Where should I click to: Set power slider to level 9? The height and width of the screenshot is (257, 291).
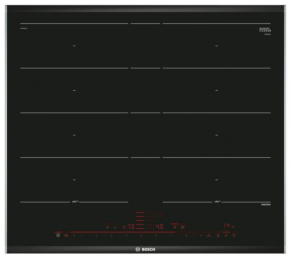[x=201, y=236]
